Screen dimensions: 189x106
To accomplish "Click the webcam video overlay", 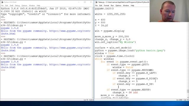I will pos(169,11).
